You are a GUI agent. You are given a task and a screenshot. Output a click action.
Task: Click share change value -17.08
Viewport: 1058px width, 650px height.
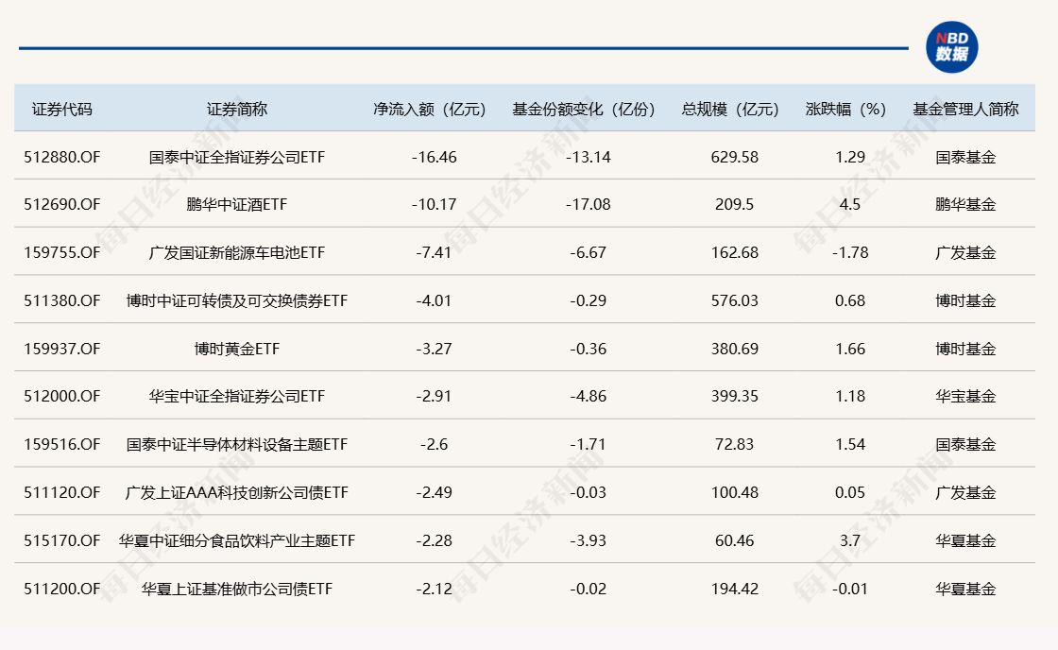click(589, 204)
